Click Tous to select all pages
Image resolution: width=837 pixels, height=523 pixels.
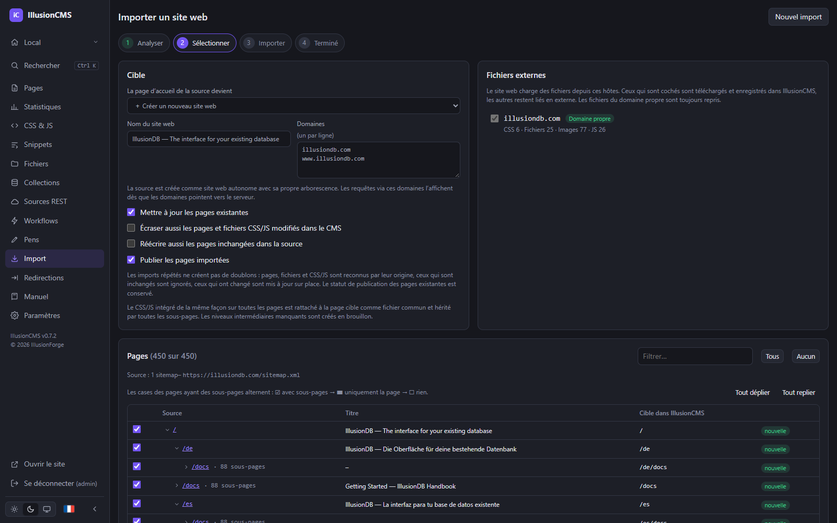(772, 356)
